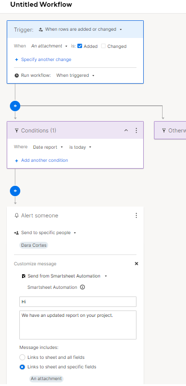Click the bell icon next to Alert someone
186x386 pixels.
17,216
